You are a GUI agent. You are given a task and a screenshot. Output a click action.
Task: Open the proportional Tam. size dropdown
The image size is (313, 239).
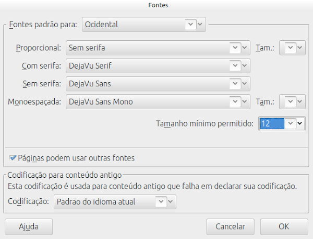click(x=292, y=48)
